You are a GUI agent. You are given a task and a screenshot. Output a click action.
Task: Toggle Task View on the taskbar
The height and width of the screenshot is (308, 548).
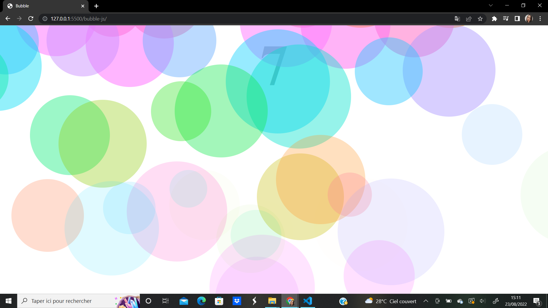166,301
